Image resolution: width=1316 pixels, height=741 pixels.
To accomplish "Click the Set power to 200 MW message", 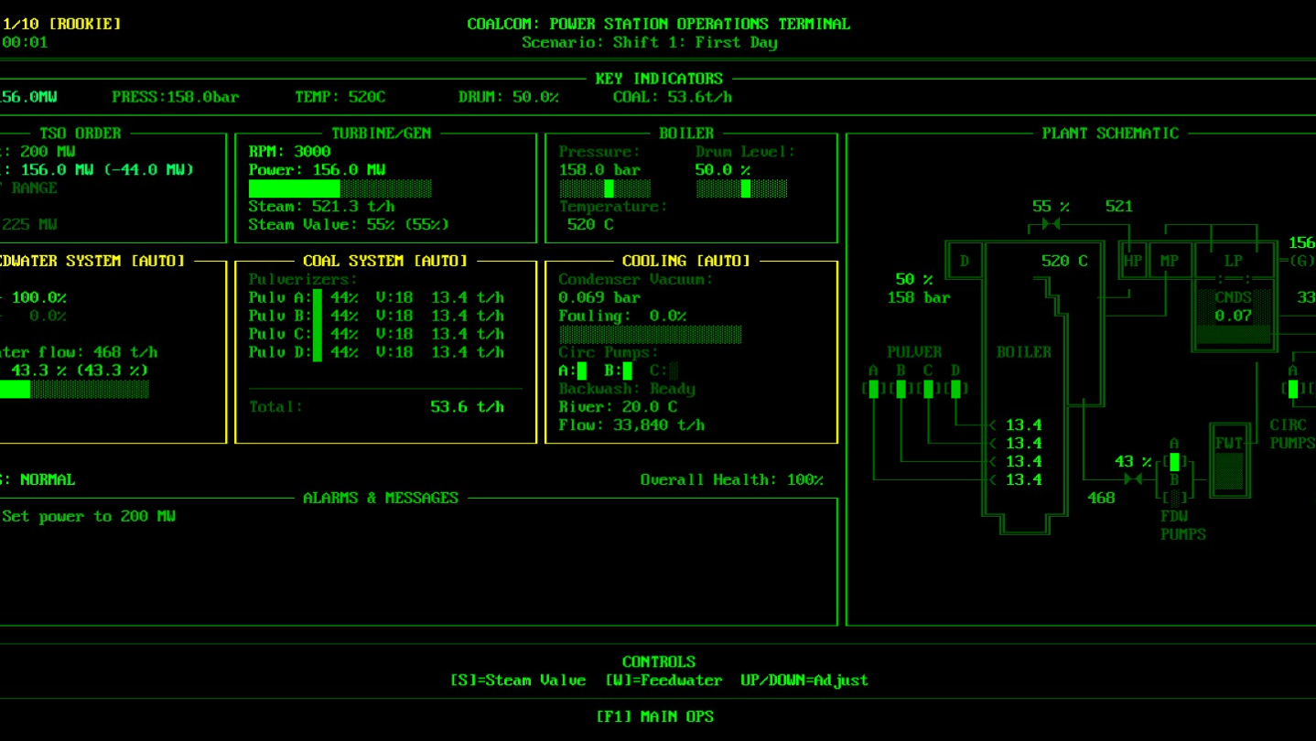I will [x=89, y=516].
